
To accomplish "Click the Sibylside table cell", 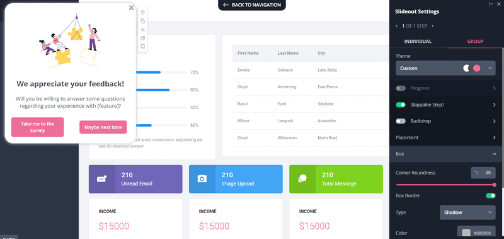I will click(x=326, y=104).
